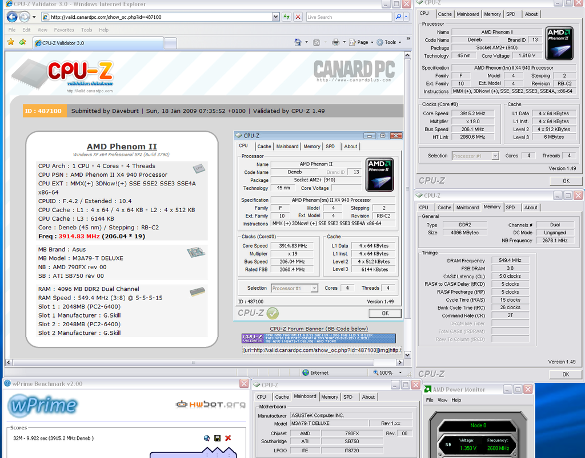Click the CPU-Z Forum Banner link

coord(319,329)
